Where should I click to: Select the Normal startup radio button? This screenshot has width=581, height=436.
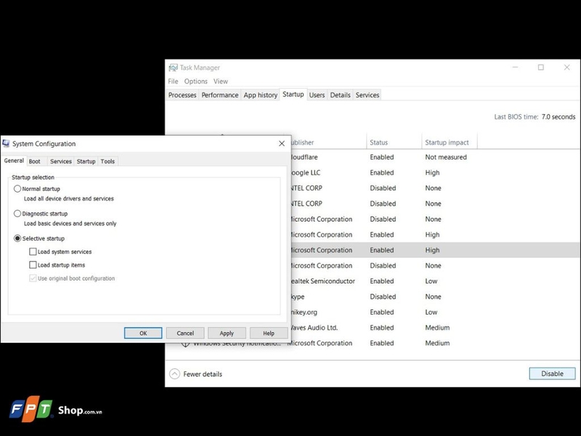click(17, 189)
